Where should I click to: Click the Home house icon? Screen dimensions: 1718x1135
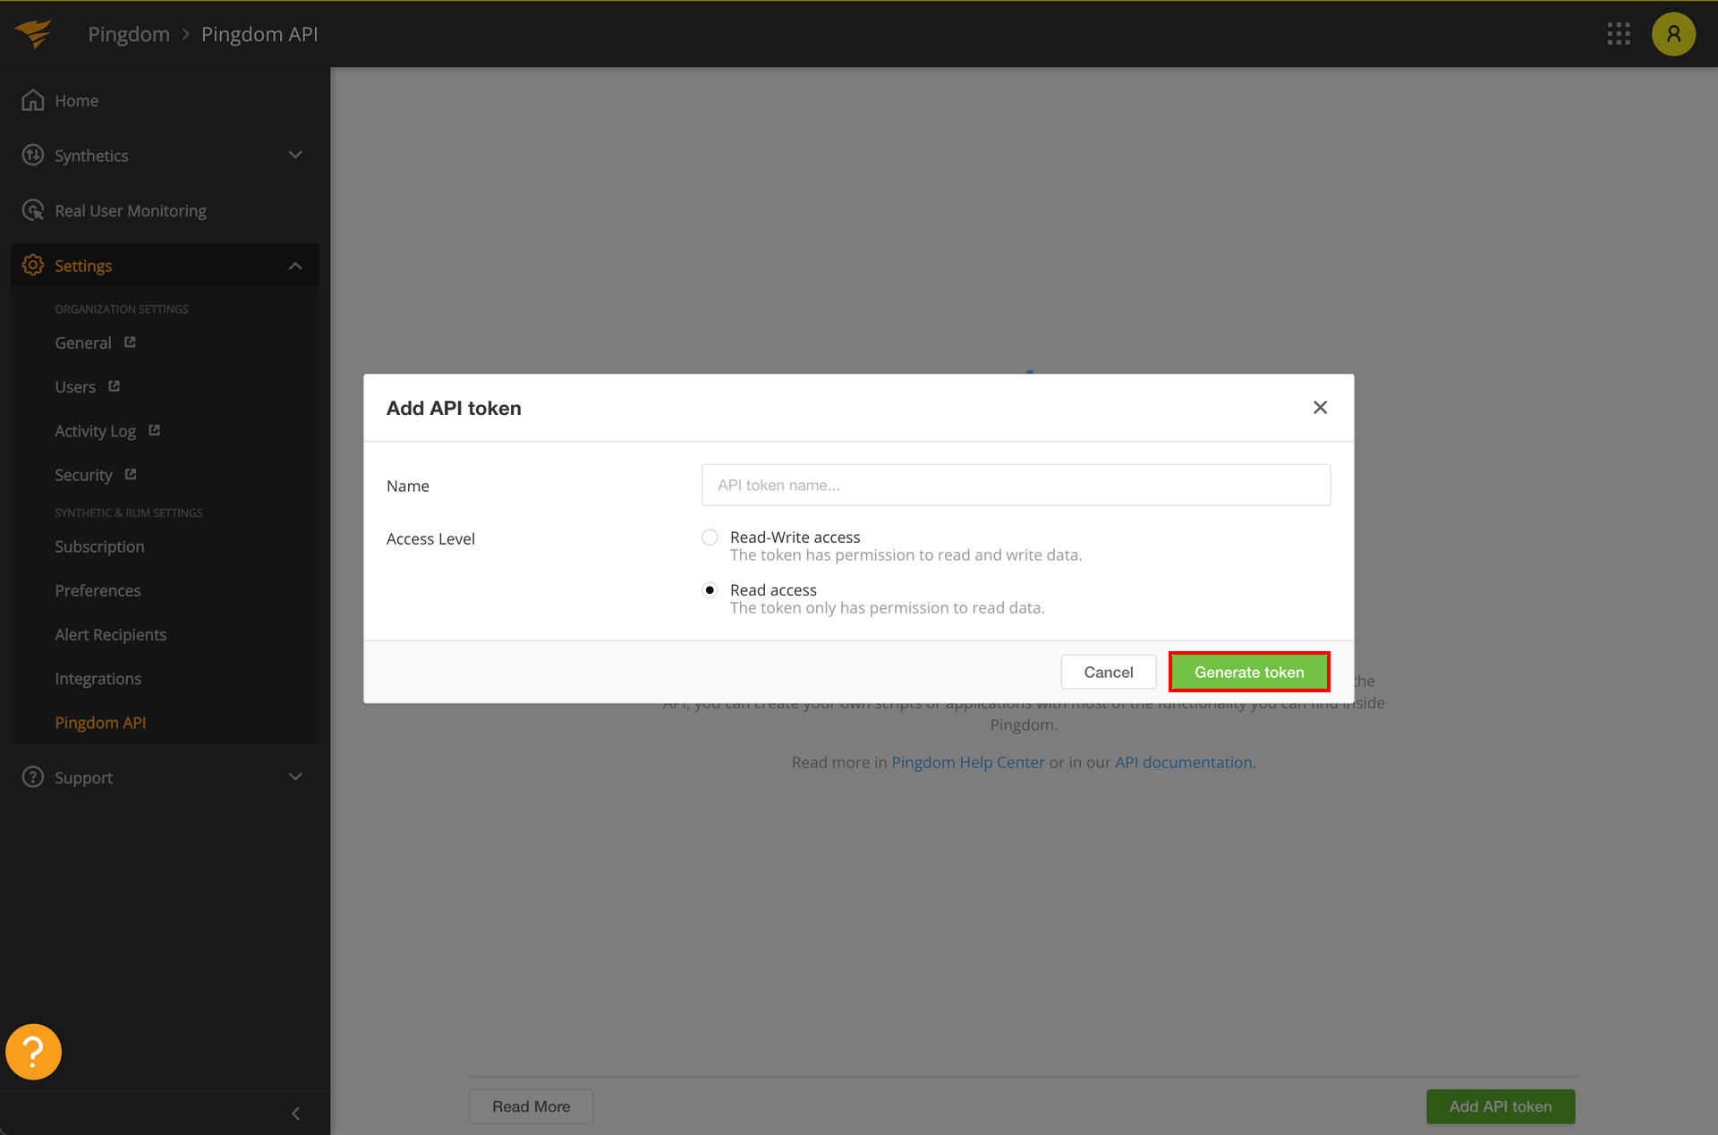pyautogui.click(x=33, y=100)
